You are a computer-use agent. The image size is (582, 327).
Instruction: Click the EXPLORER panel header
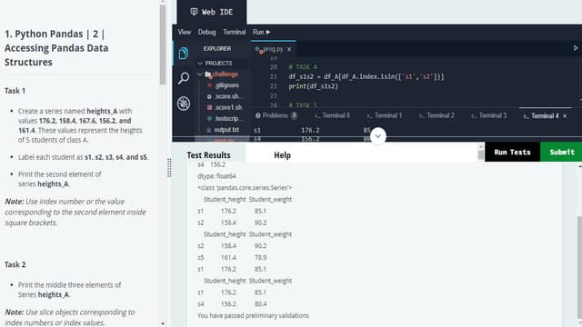click(217, 48)
